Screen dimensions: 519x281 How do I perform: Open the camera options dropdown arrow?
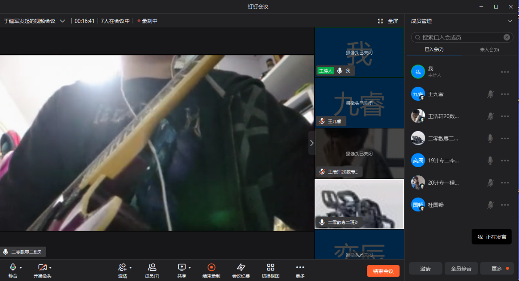point(50,268)
